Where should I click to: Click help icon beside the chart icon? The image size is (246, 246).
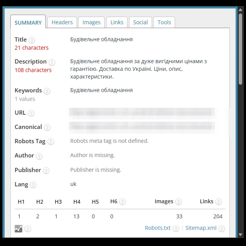28,229
